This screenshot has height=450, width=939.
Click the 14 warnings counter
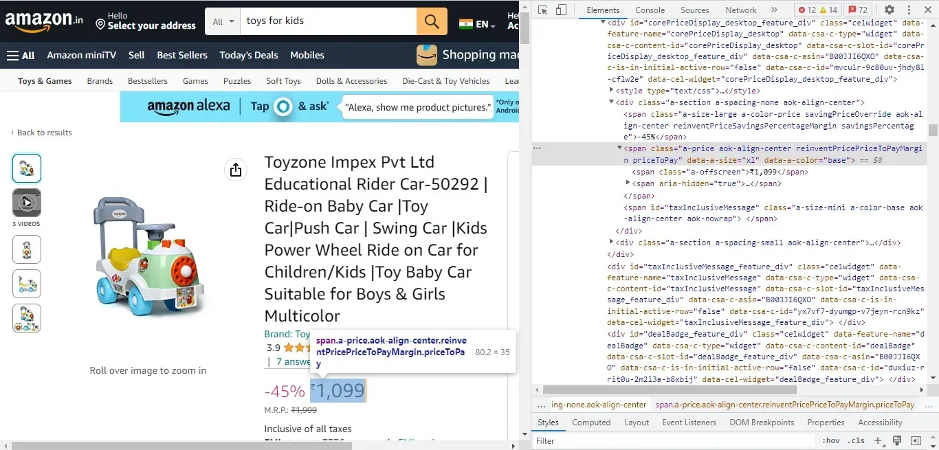coord(828,10)
